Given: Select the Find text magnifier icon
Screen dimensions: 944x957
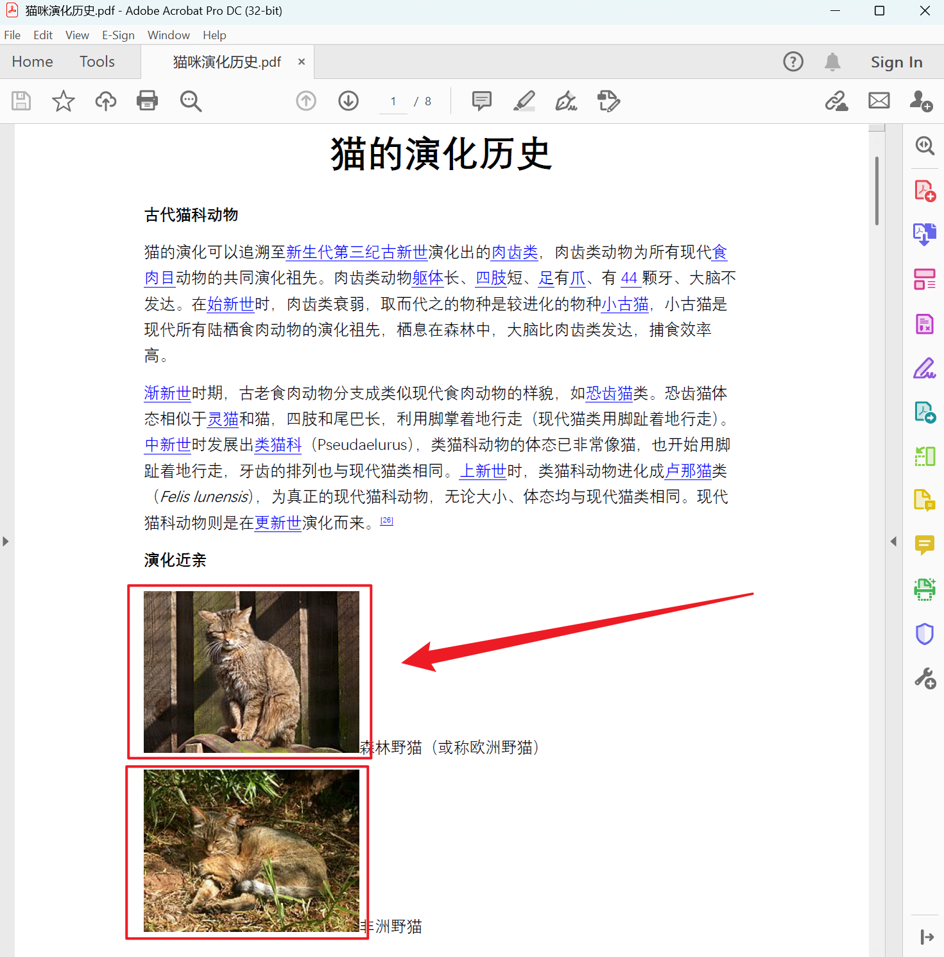Looking at the screenshot, I should (191, 101).
